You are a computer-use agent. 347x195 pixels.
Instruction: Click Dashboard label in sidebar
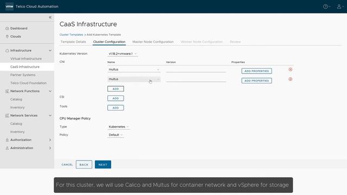(x=19, y=28)
